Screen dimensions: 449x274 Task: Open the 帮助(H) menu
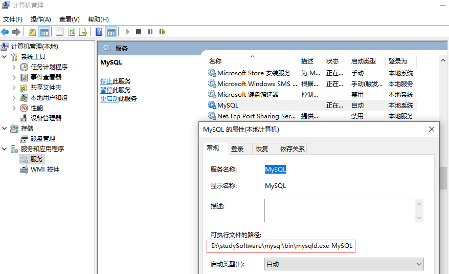pos(98,19)
